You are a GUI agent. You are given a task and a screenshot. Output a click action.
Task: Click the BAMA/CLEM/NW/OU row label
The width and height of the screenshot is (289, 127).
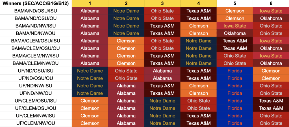pos(36,63)
